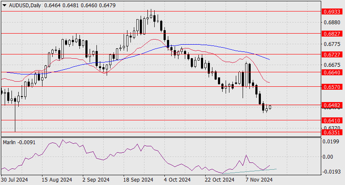Select the 0.6482 price level label
Image resolution: width=345 pixels, height=185 pixels.
[332, 105]
